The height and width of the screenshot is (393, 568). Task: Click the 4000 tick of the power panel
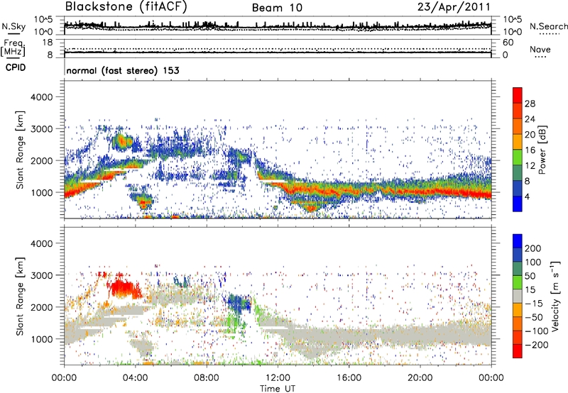coord(42,97)
